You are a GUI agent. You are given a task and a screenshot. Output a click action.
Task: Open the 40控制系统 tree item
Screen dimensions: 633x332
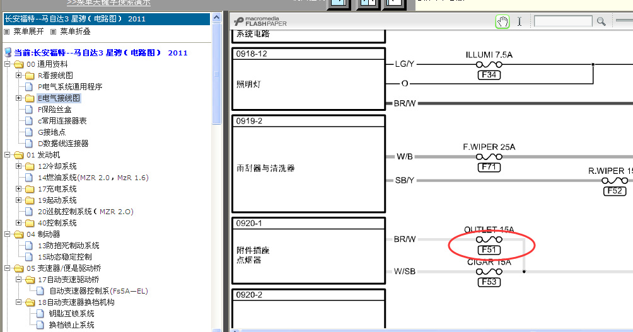57,222
